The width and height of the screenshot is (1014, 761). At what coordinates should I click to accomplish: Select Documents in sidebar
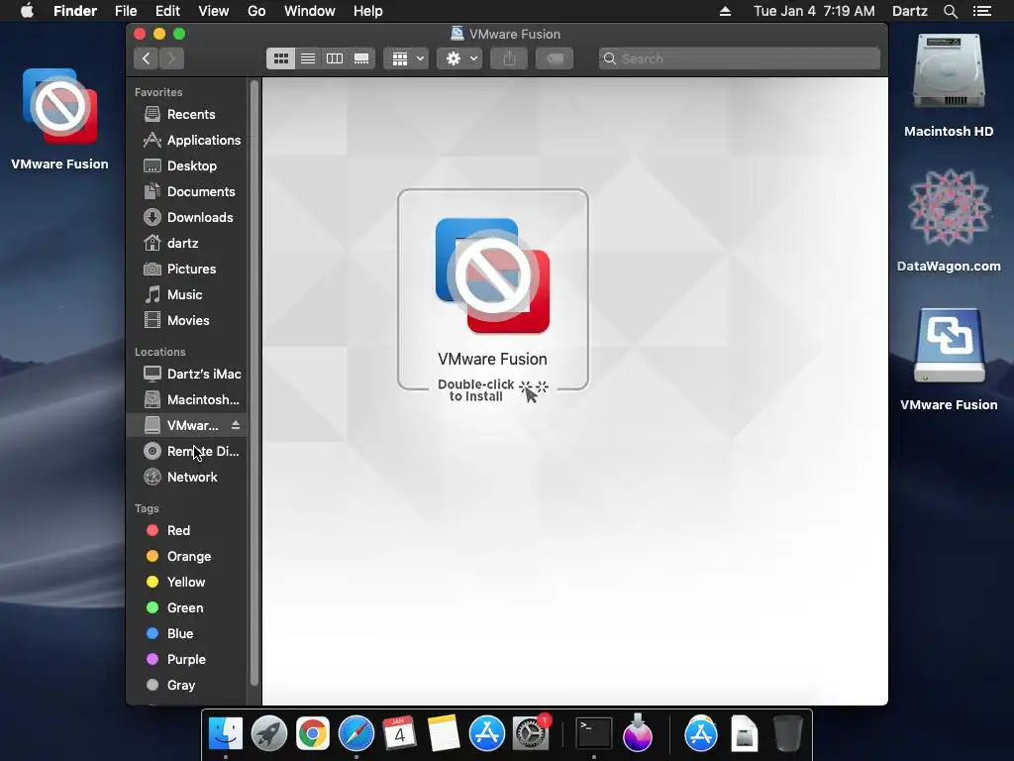(x=187, y=192)
